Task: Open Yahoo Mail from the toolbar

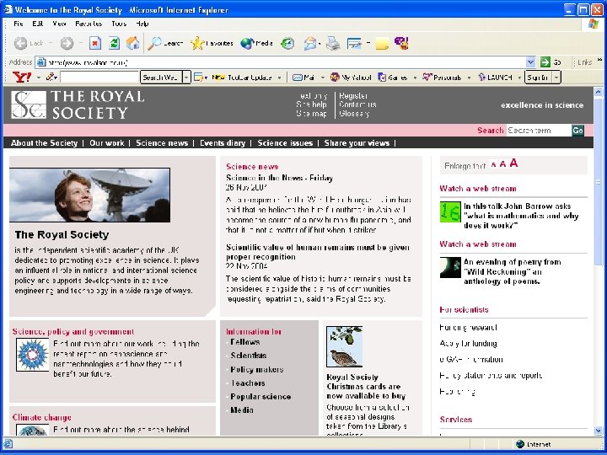Action: (x=303, y=78)
